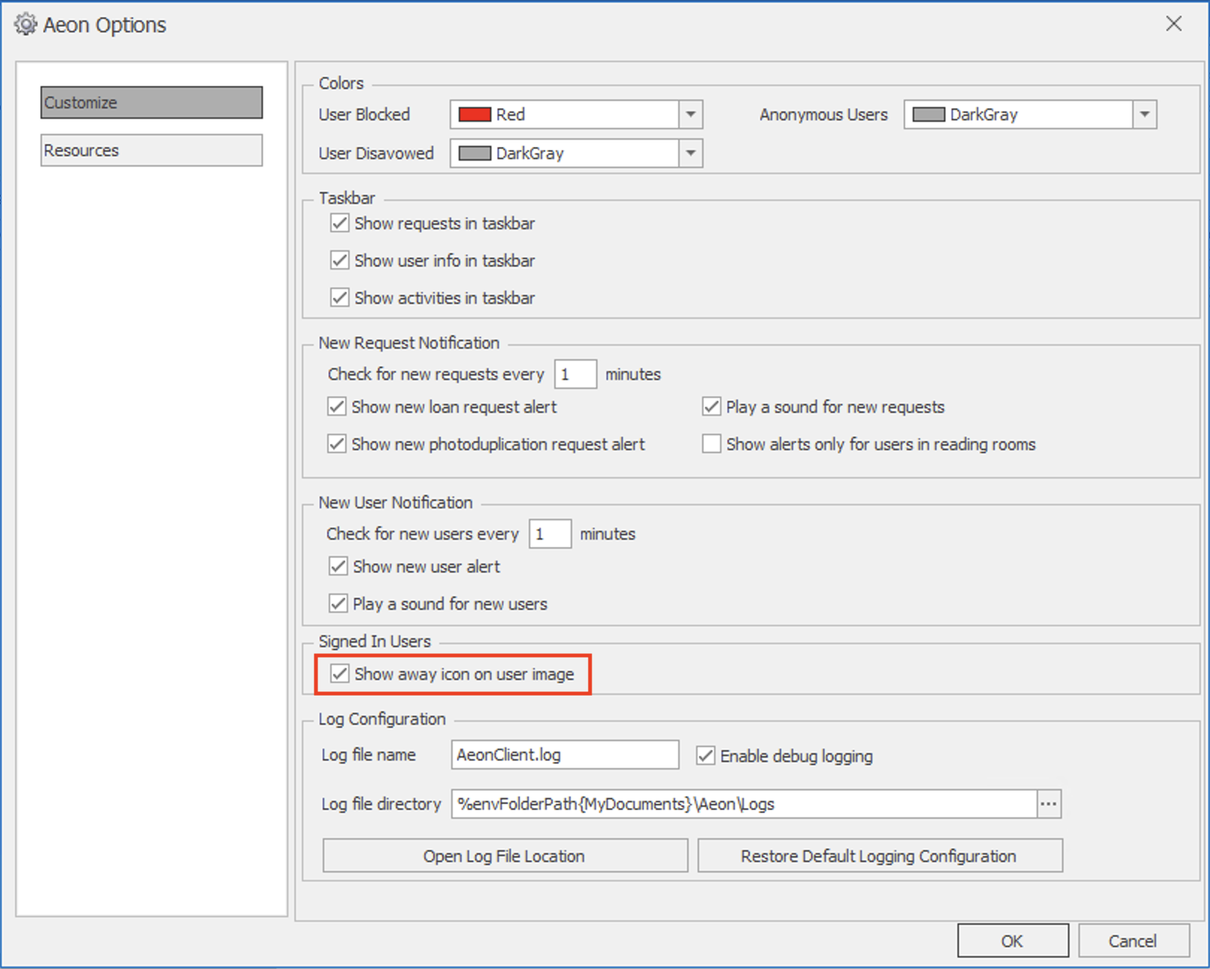Image resolution: width=1210 pixels, height=969 pixels.
Task: Expand the User Disavowed color dropdown
Action: click(690, 154)
